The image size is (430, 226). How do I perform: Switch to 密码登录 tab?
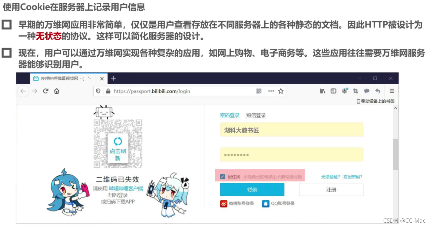point(230,115)
